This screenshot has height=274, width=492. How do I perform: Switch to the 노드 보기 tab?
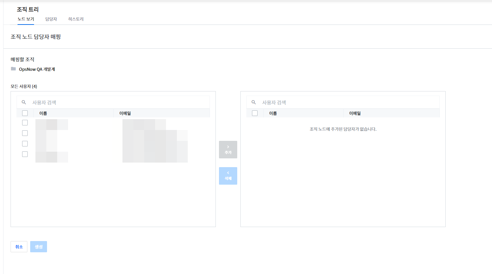pos(26,19)
